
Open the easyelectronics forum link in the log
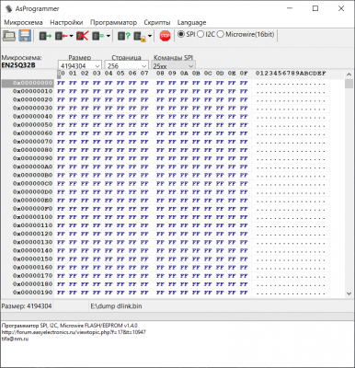[74, 332]
